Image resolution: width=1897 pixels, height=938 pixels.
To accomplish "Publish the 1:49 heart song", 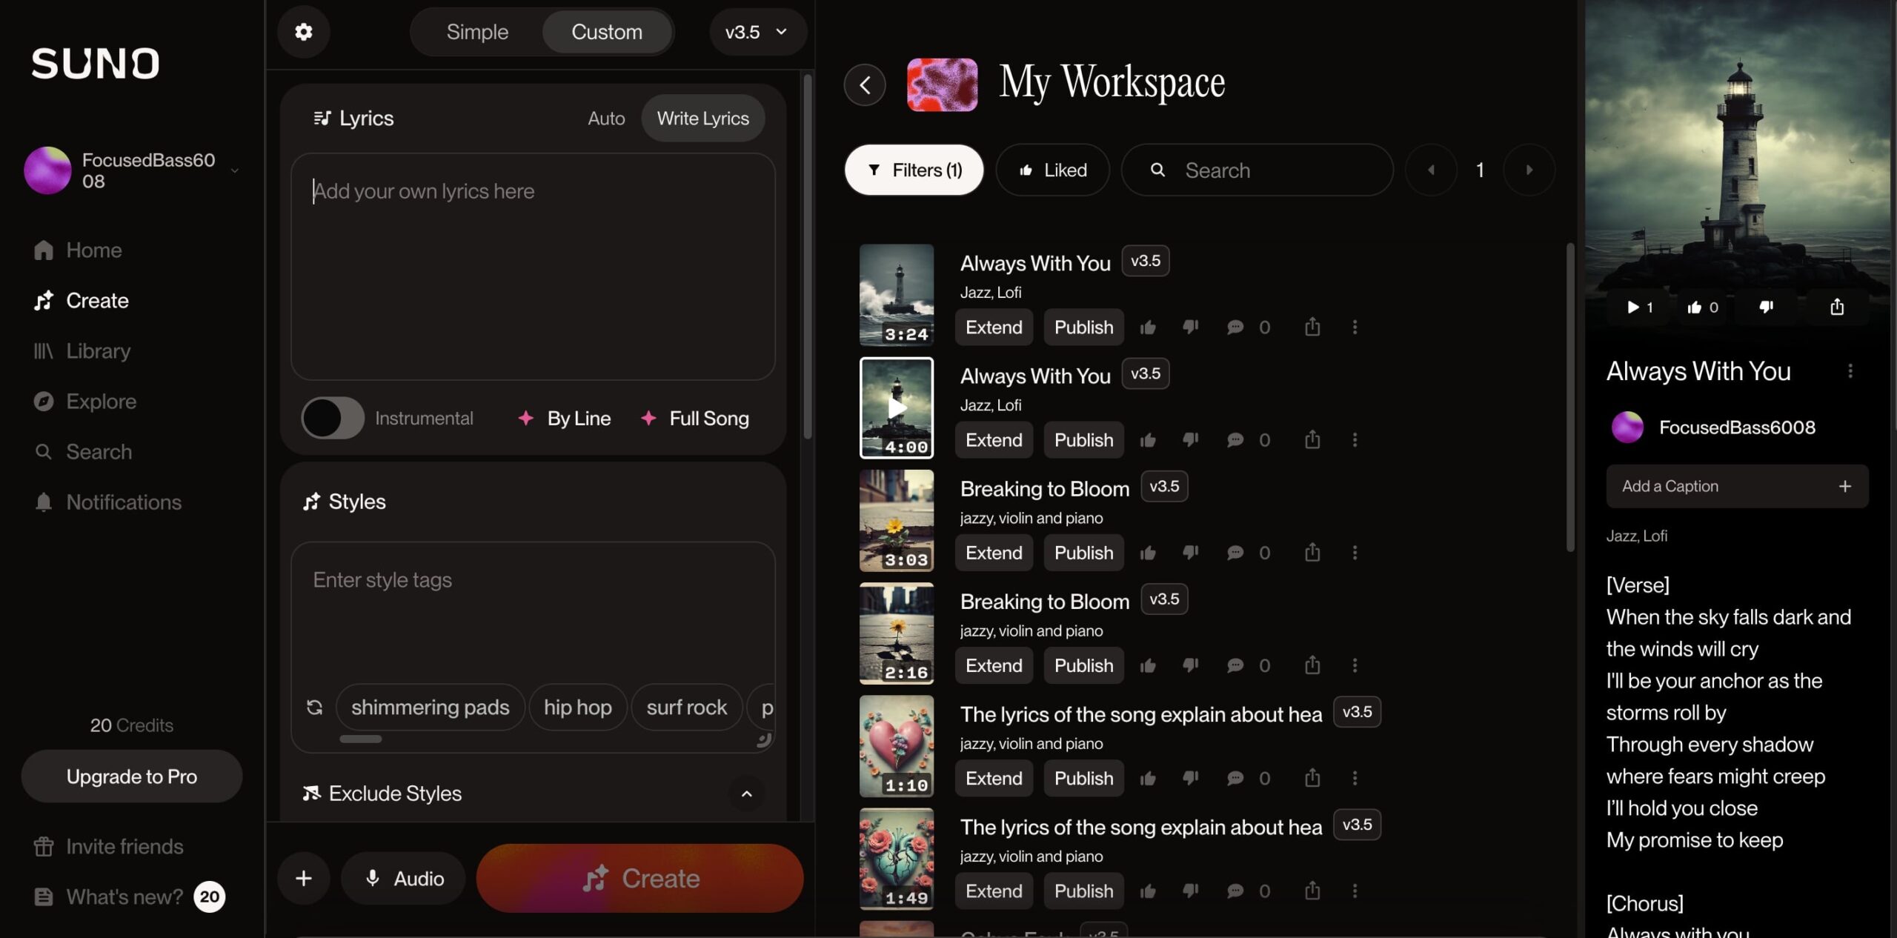I will pos(1083,891).
